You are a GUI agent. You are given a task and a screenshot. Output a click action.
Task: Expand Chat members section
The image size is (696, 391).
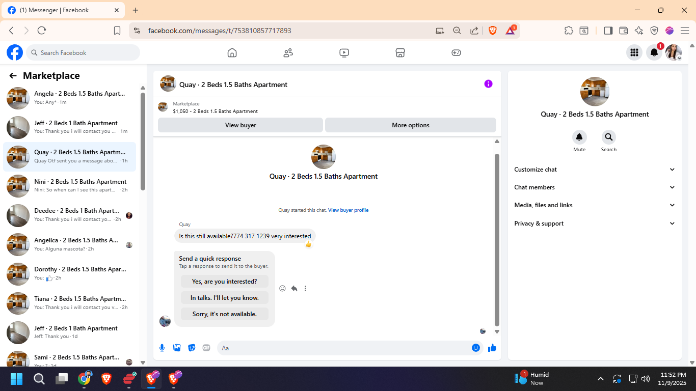pyautogui.click(x=595, y=187)
